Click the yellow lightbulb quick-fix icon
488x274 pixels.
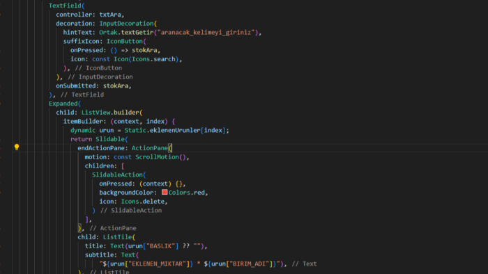click(17, 147)
